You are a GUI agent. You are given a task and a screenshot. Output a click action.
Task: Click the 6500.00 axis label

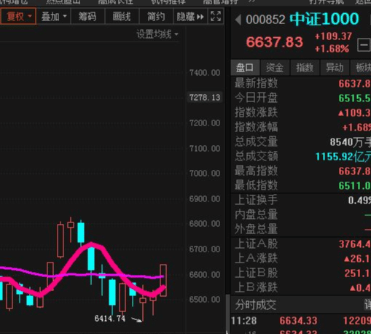pos(205,299)
